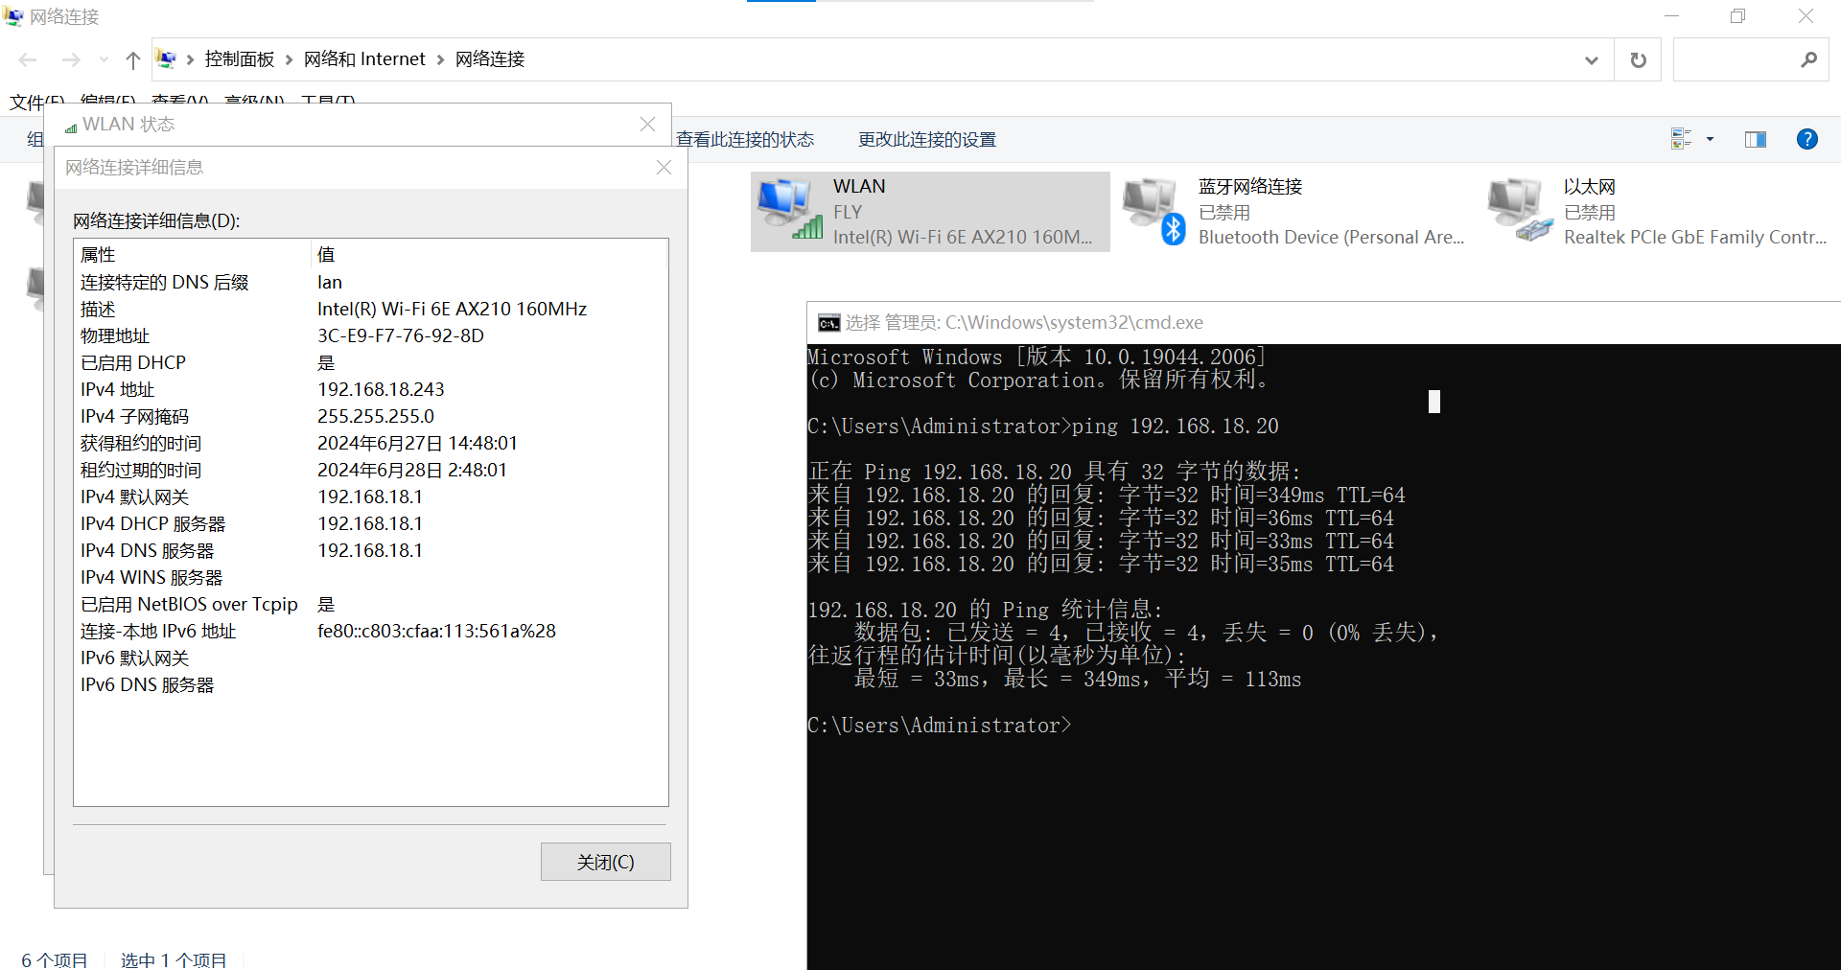The height and width of the screenshot is (970, 1841).
Task: Click the up arrow navigation button
Action: [133, 60]
